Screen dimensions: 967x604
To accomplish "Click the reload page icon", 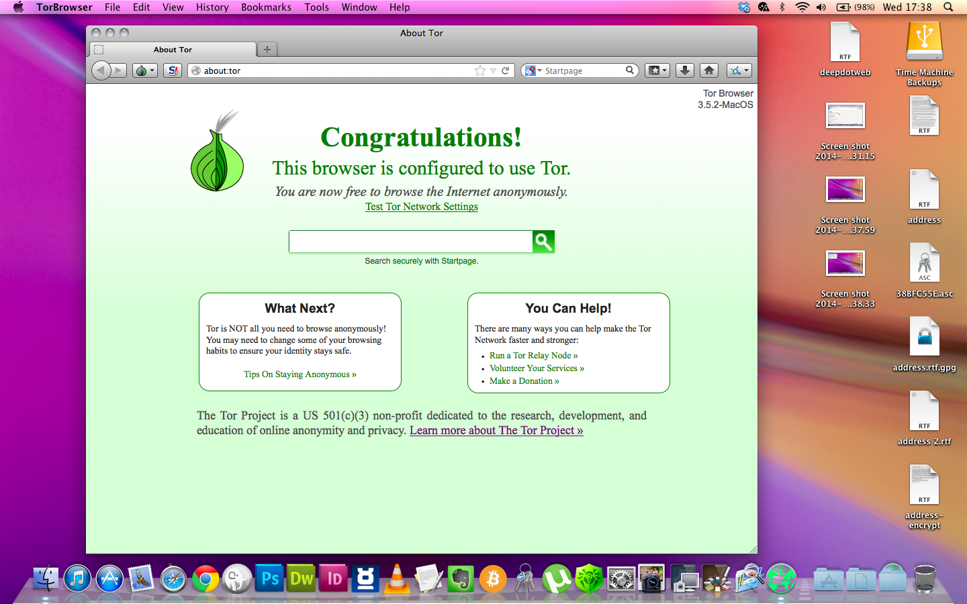I will (x=506, y=70).
